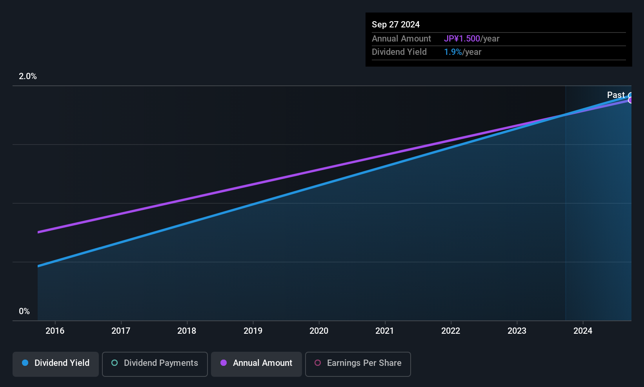Select the 2020 year label
This screenshot has height=387, width=644.
click(x=319, y=331)
